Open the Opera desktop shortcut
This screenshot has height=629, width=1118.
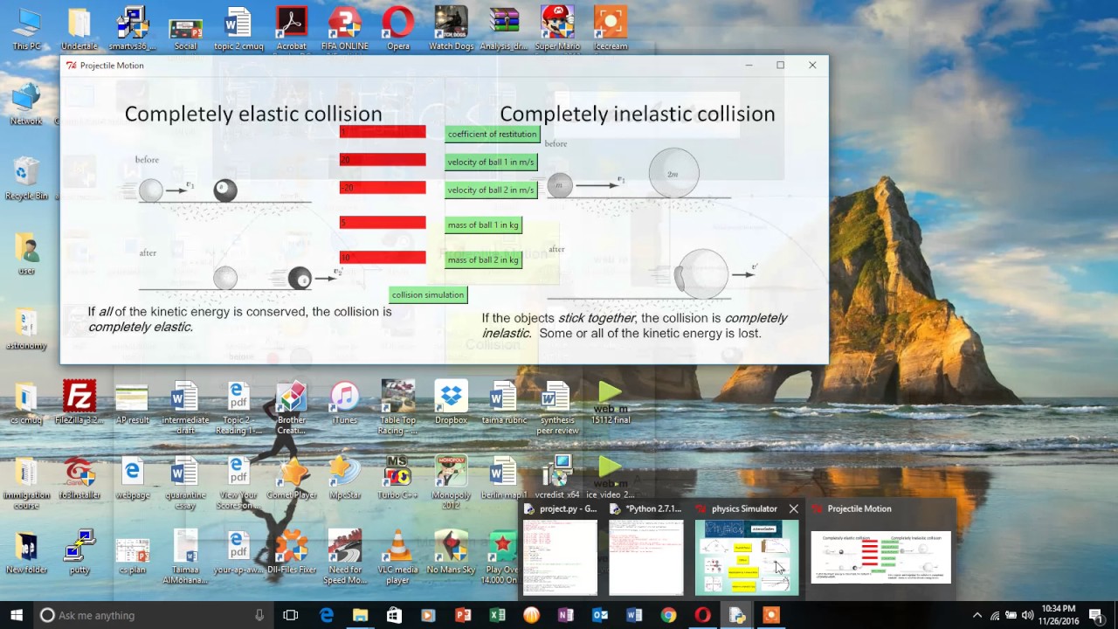coord(398,29)
